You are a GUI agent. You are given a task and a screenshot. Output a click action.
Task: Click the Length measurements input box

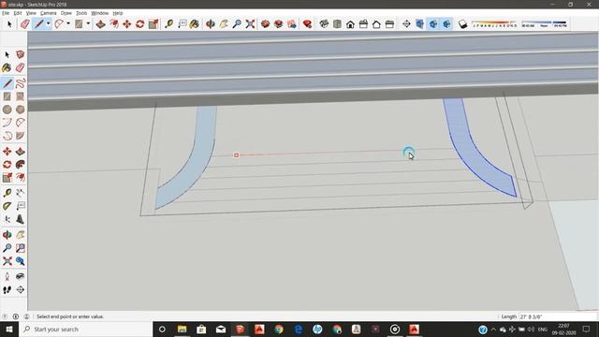click(558, 316)
